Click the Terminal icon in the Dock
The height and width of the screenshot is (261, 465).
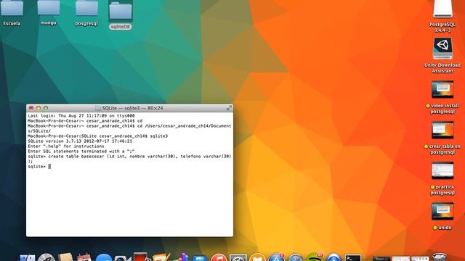pos(353,257)
